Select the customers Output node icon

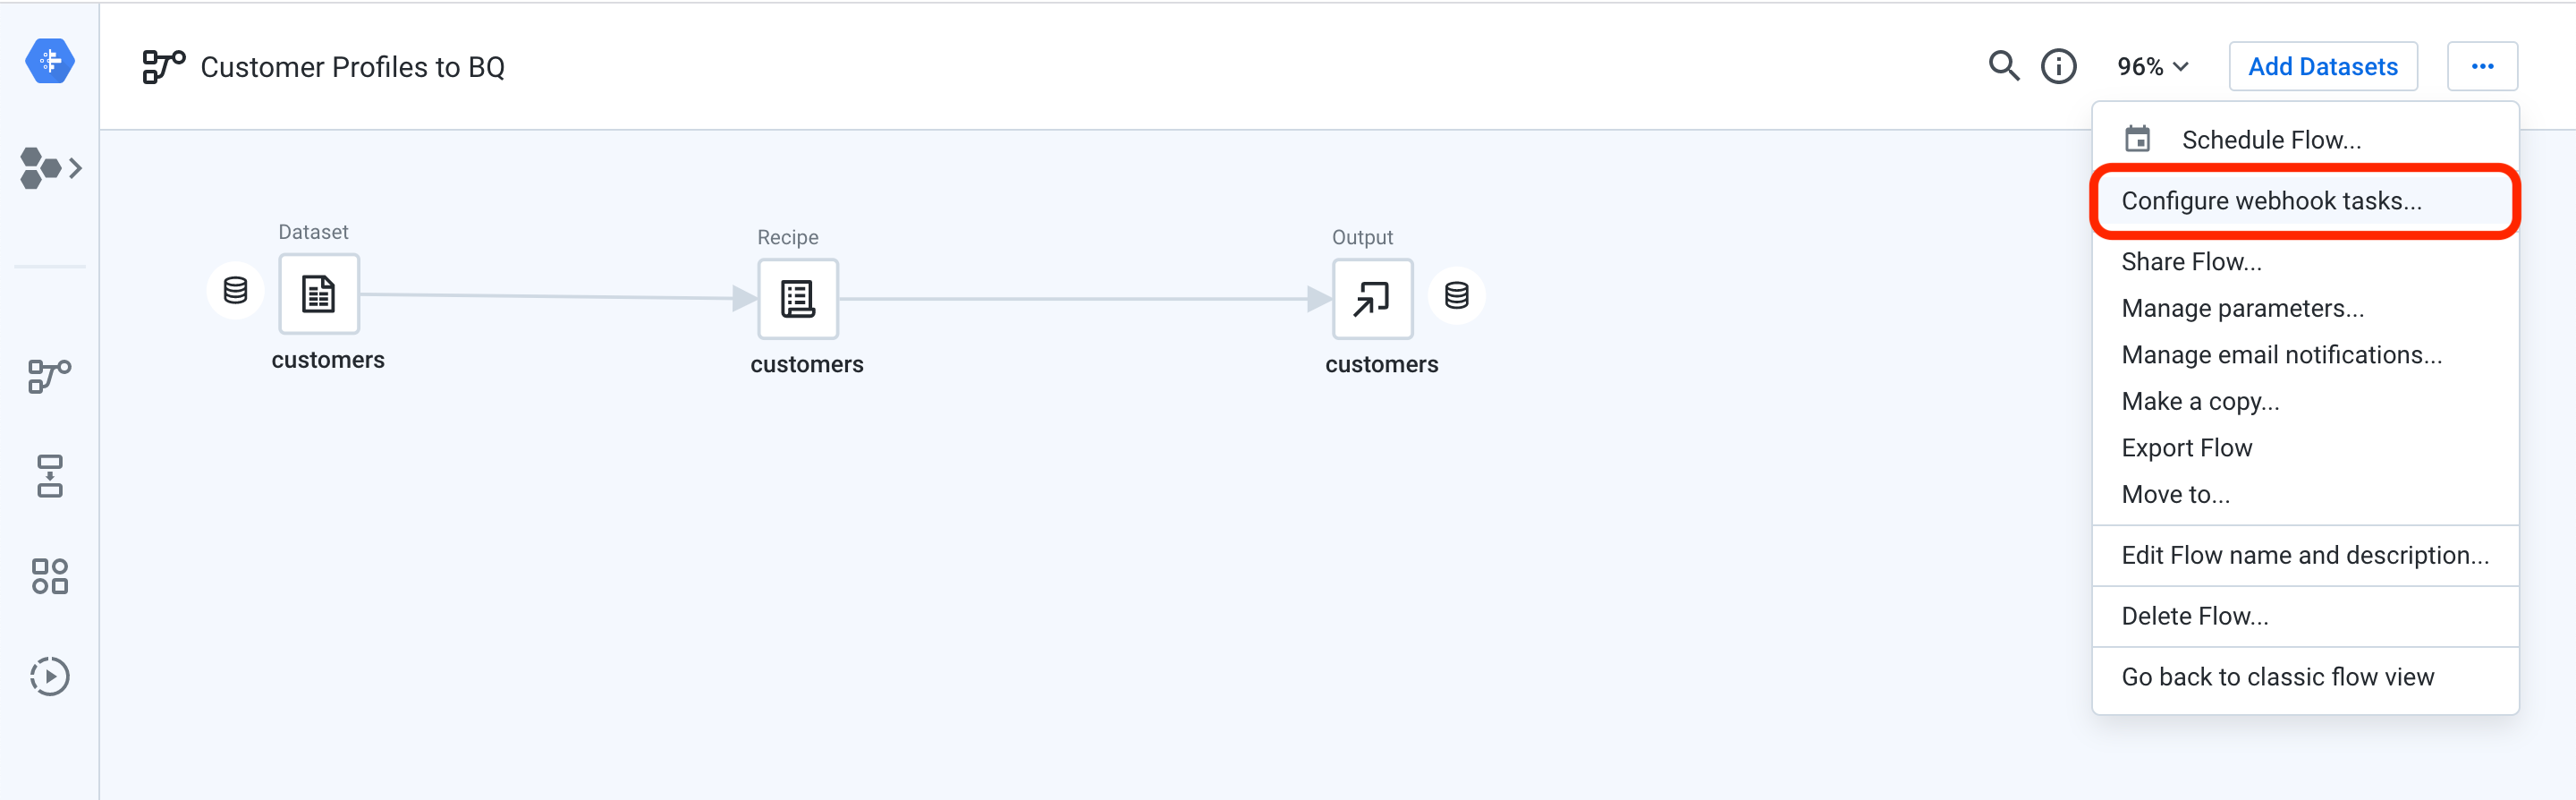[x=1371, y=299]
